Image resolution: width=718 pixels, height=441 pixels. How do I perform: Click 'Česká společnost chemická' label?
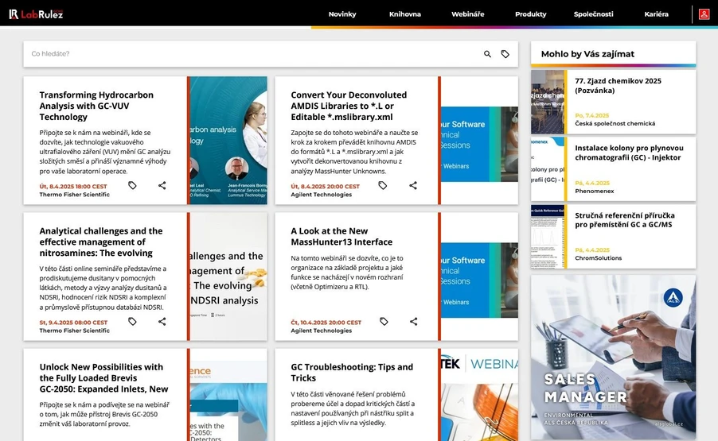tap(615, 123)
